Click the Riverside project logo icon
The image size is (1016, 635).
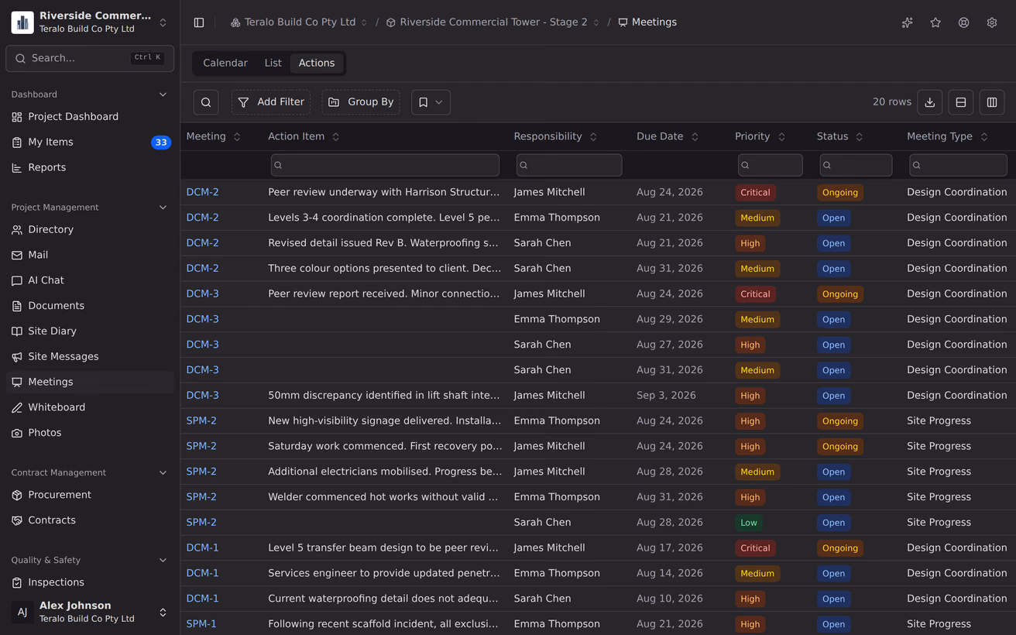[x=22, y=22]
